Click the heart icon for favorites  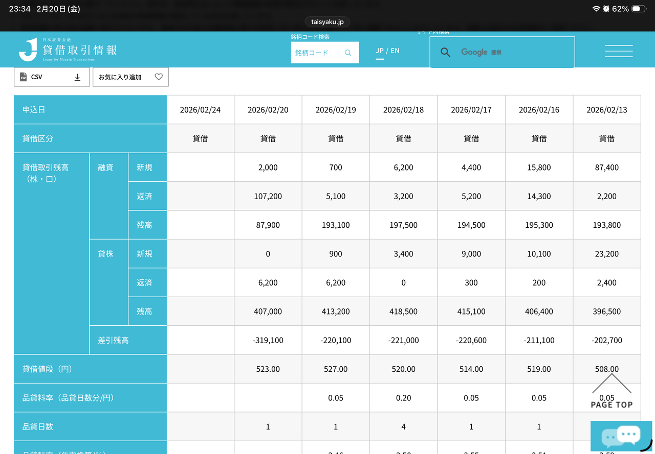(159, 77)
